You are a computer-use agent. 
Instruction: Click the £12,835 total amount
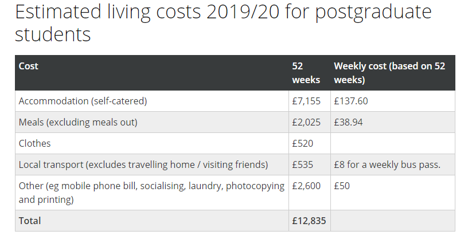point(309,221)
